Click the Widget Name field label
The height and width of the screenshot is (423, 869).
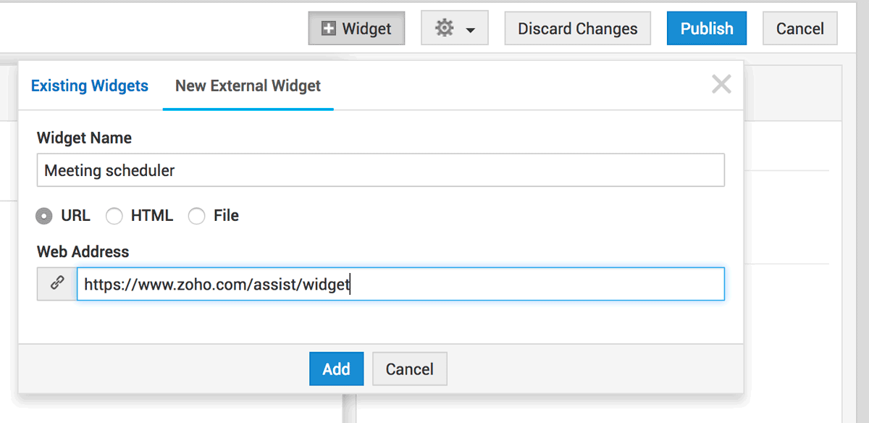(x=85, y=138)
